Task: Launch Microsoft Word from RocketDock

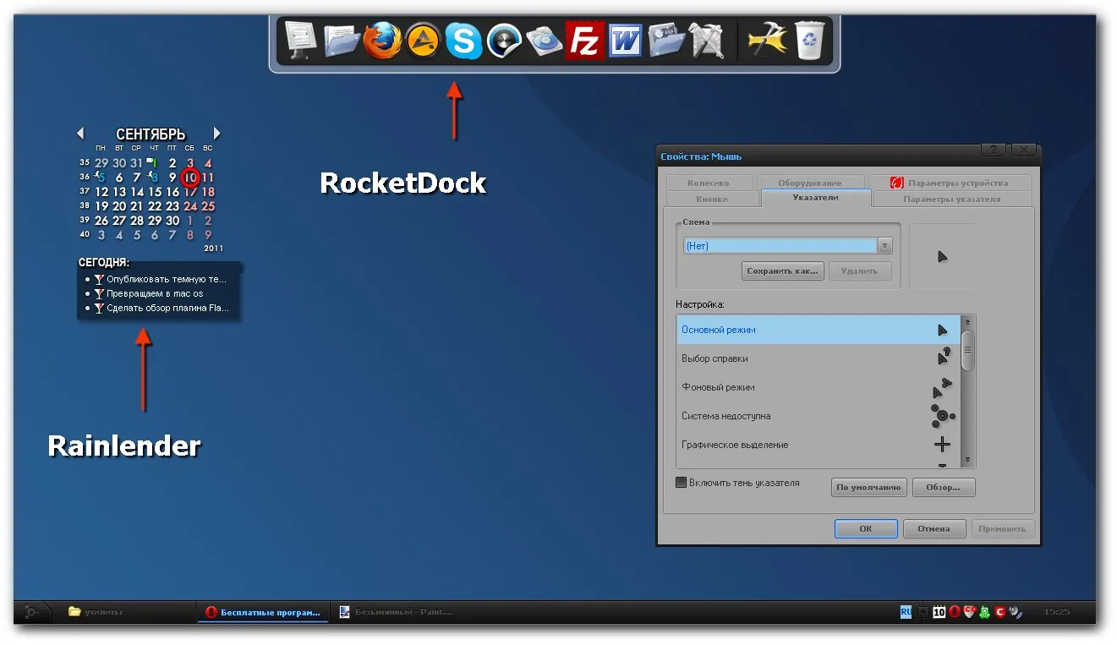Action: point(626,40)
